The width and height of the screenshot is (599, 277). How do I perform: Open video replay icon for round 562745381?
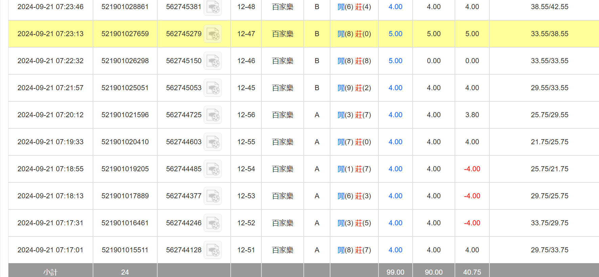point(213,7)
